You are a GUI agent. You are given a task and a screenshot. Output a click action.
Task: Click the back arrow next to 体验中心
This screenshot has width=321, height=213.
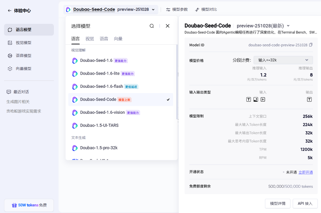[9, 11]
